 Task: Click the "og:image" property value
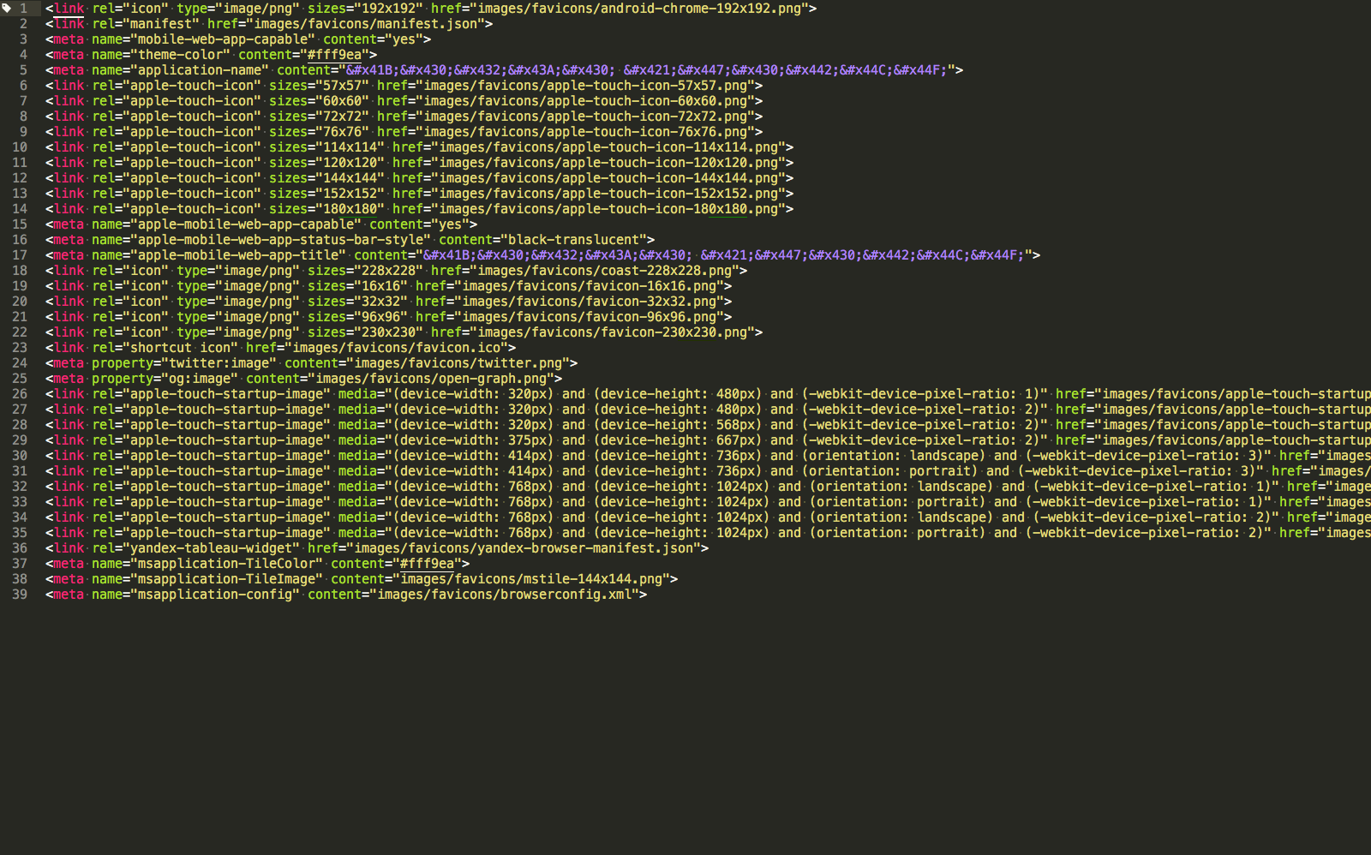(x=200, y=379)
